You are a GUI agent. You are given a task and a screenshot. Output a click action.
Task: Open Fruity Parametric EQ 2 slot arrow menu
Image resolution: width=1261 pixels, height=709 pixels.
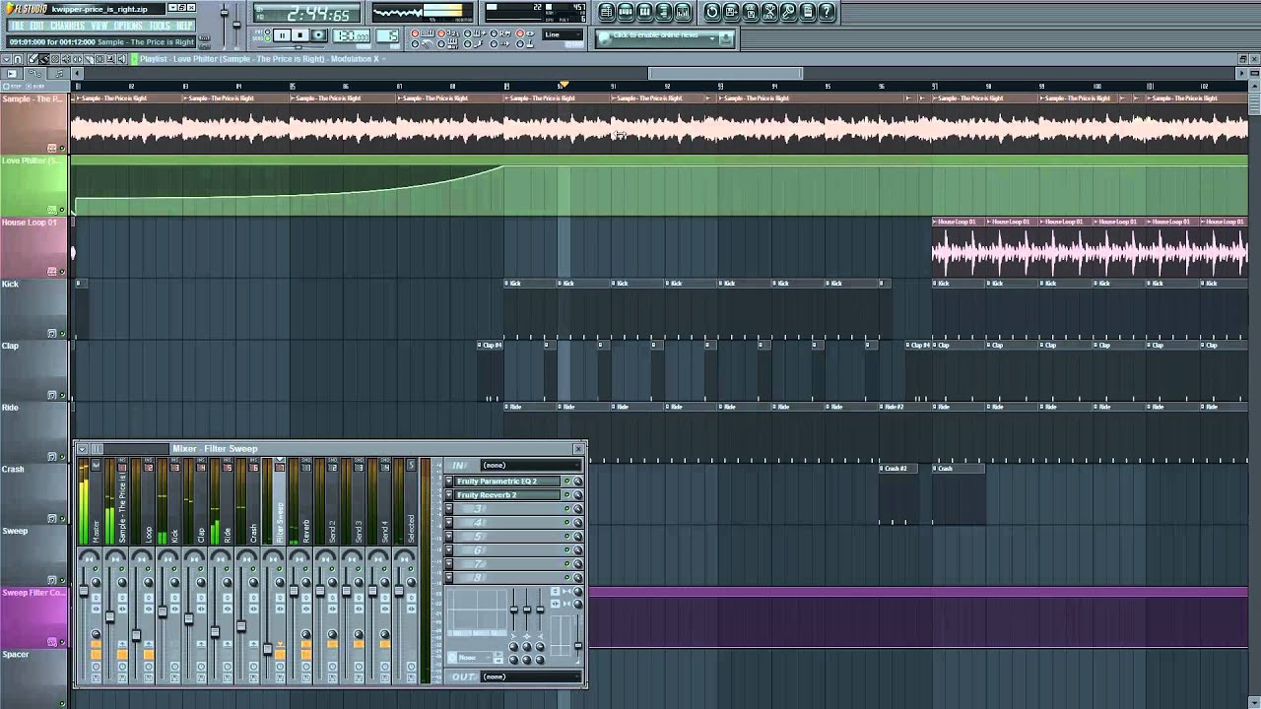pyautogui.click(x=448, y=481)
